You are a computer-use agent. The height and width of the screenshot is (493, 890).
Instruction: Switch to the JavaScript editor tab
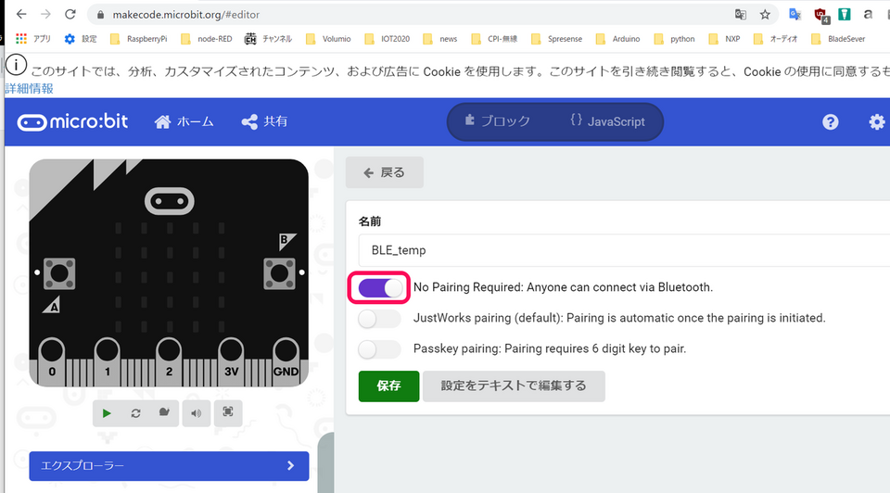click(608, 121)
